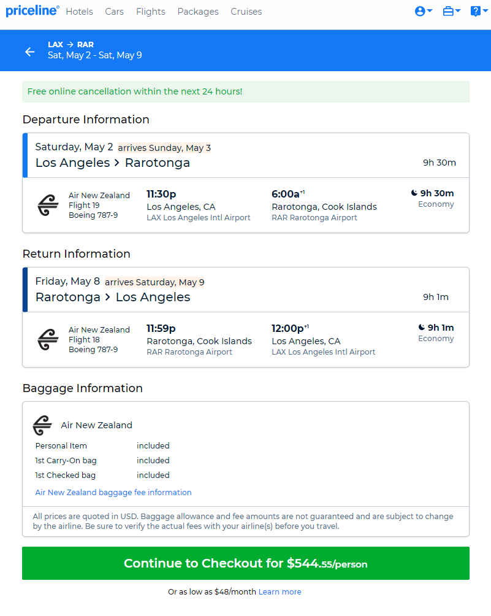This screenshot has width=491, height=616.
Task: Click Air New Zealand logo for Flight 19
Action: (48, 206)
